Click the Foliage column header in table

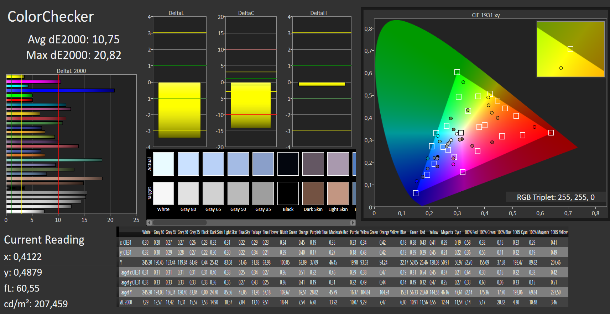click(256, 232)
